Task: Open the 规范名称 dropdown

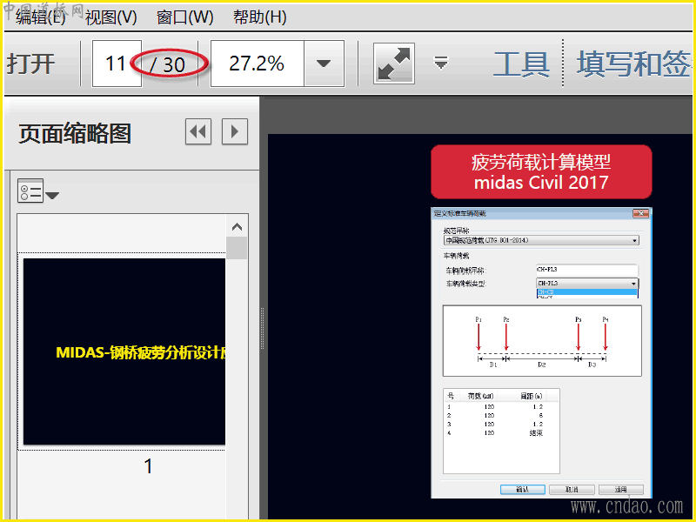Action: pyautogui.click(x=541, y=240)
